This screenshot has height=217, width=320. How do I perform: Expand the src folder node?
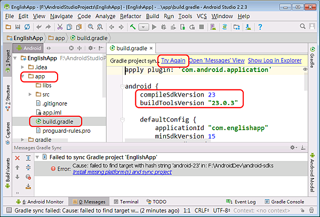30,94
